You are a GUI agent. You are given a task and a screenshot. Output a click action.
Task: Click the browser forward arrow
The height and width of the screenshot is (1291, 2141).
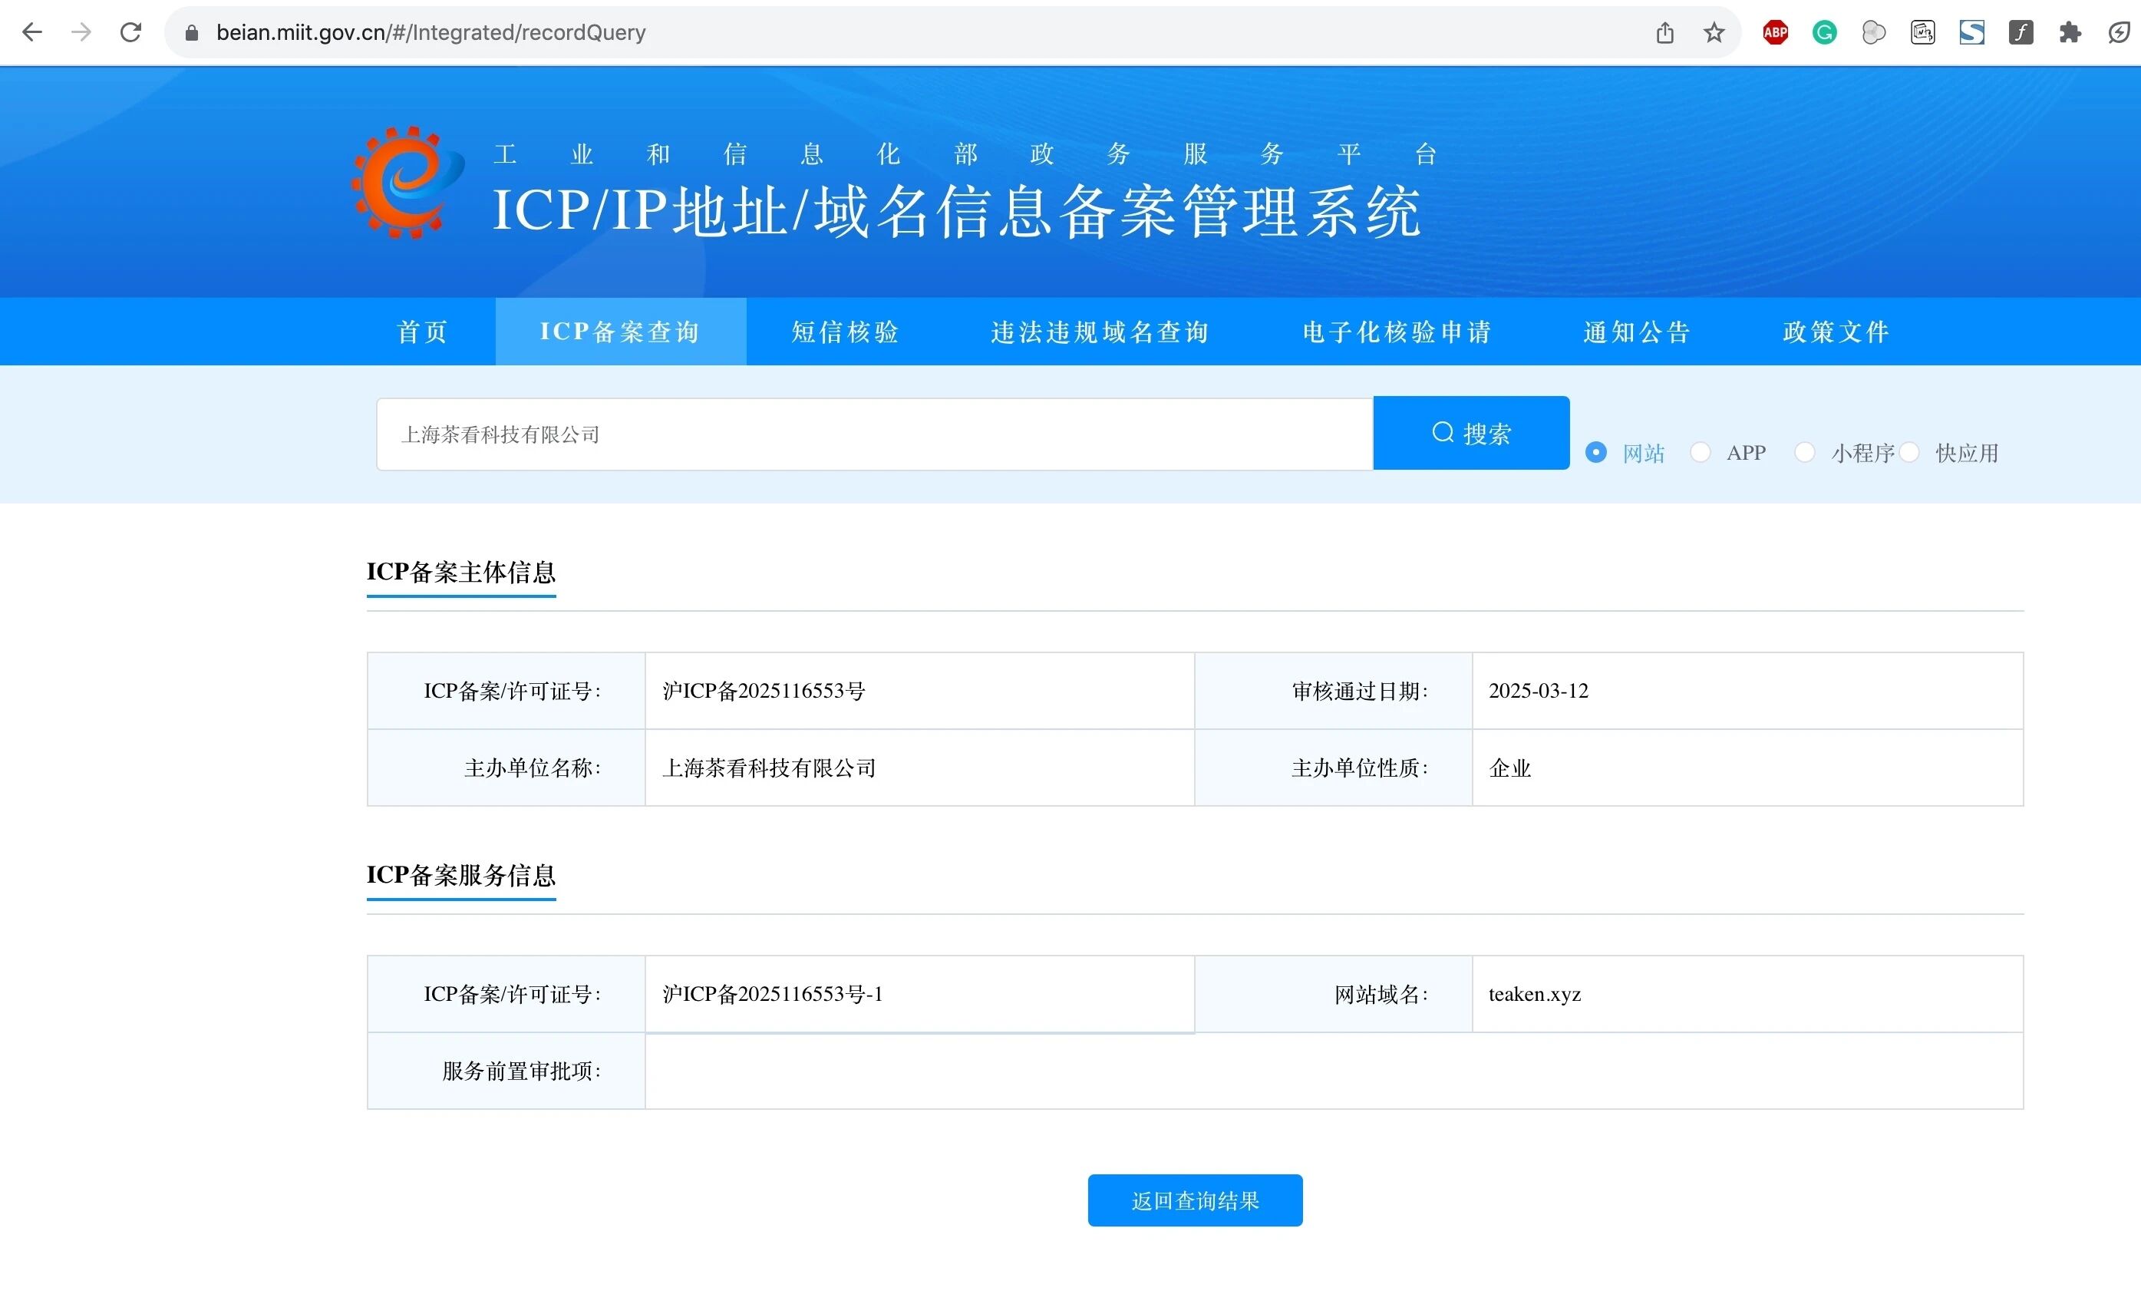[81, 32]
